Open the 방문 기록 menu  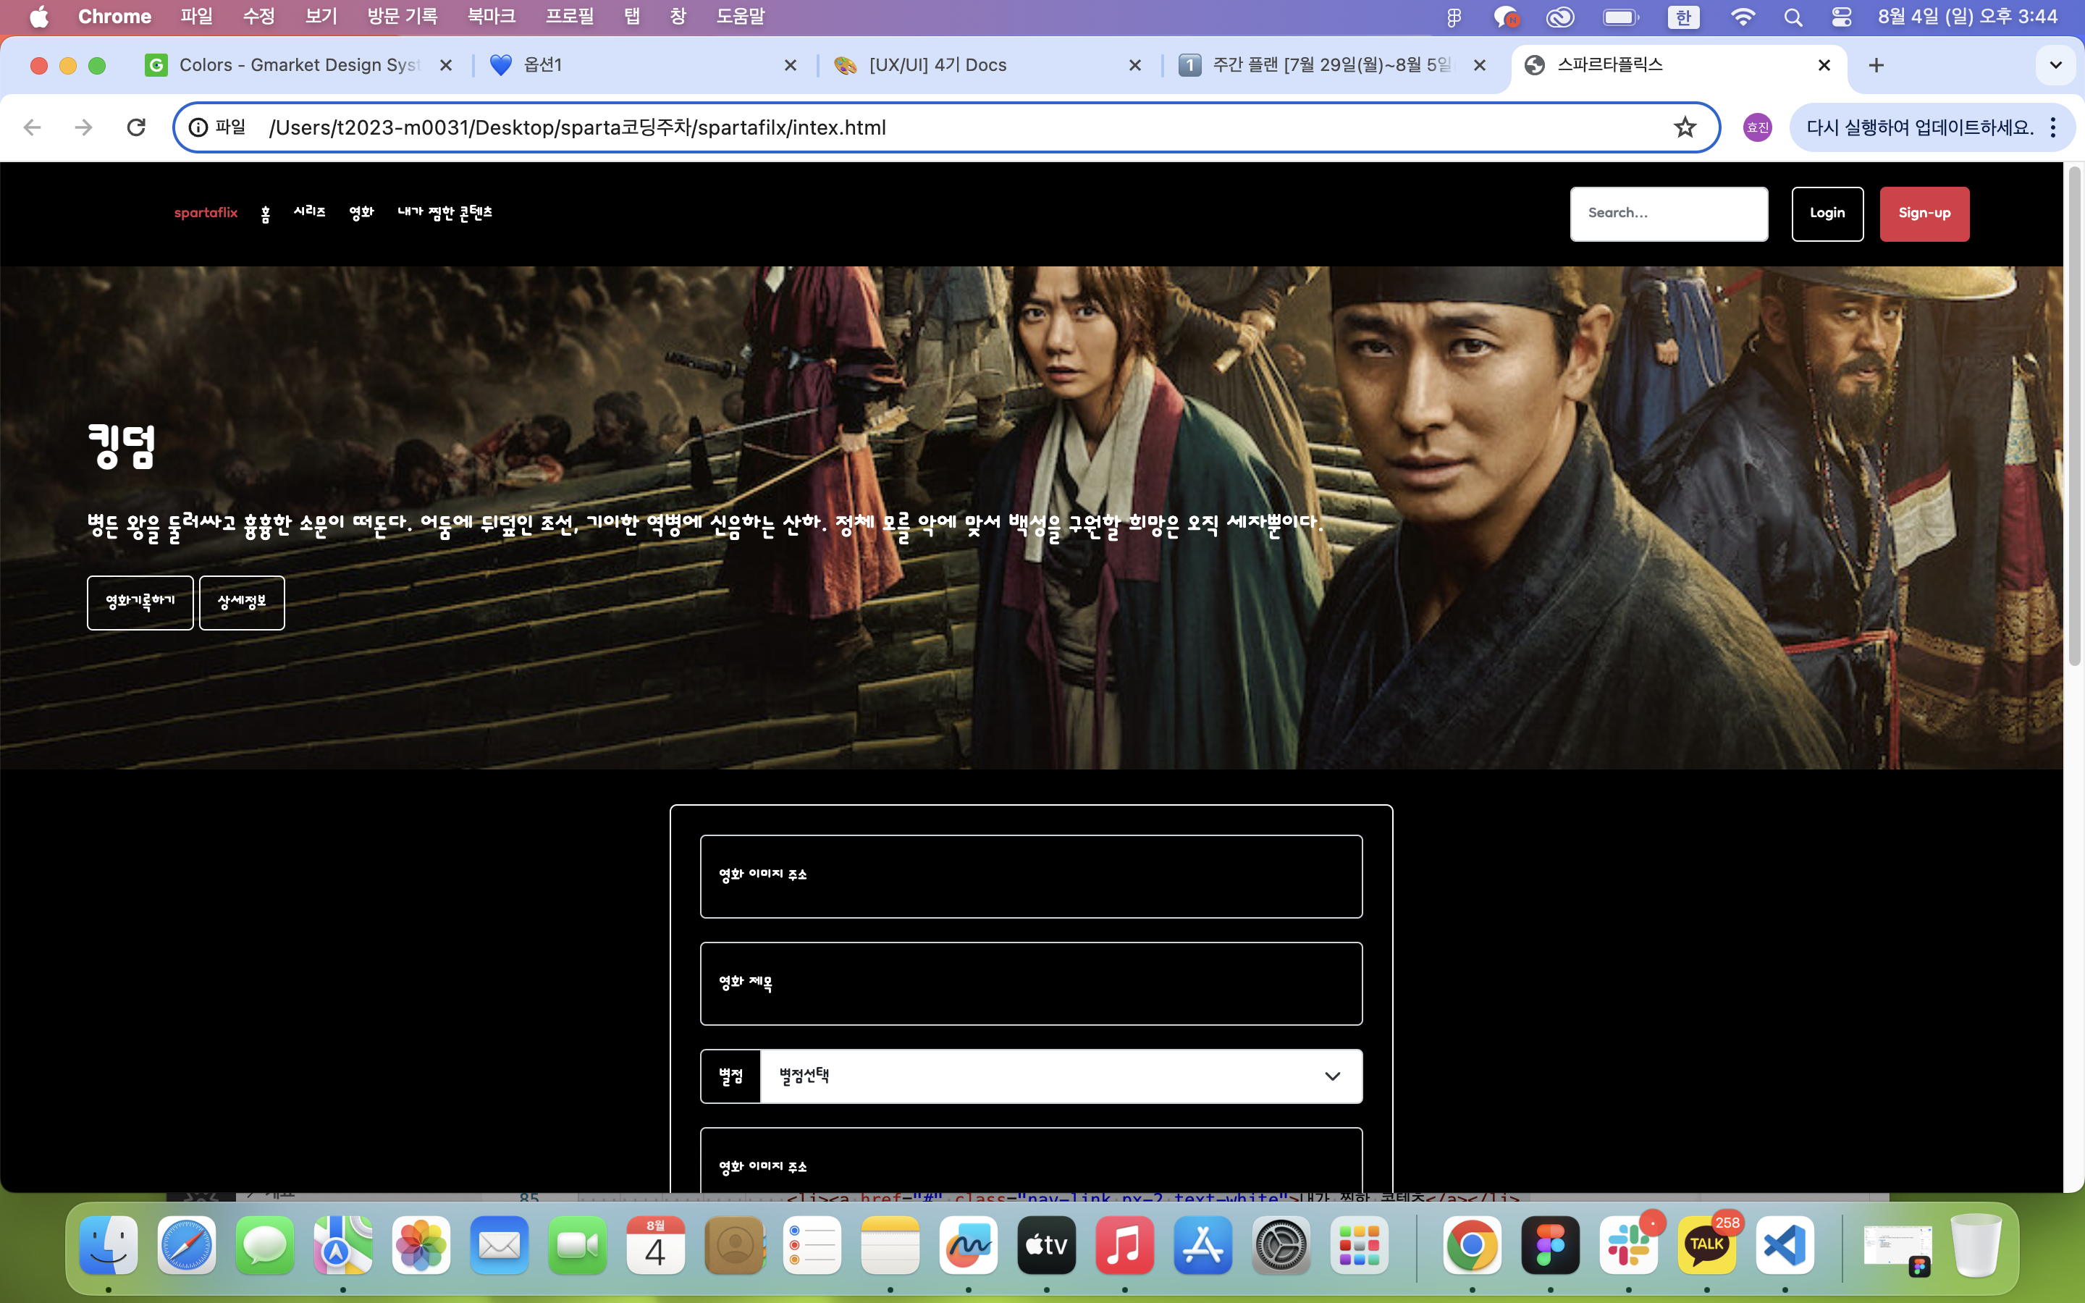[403, 17]
